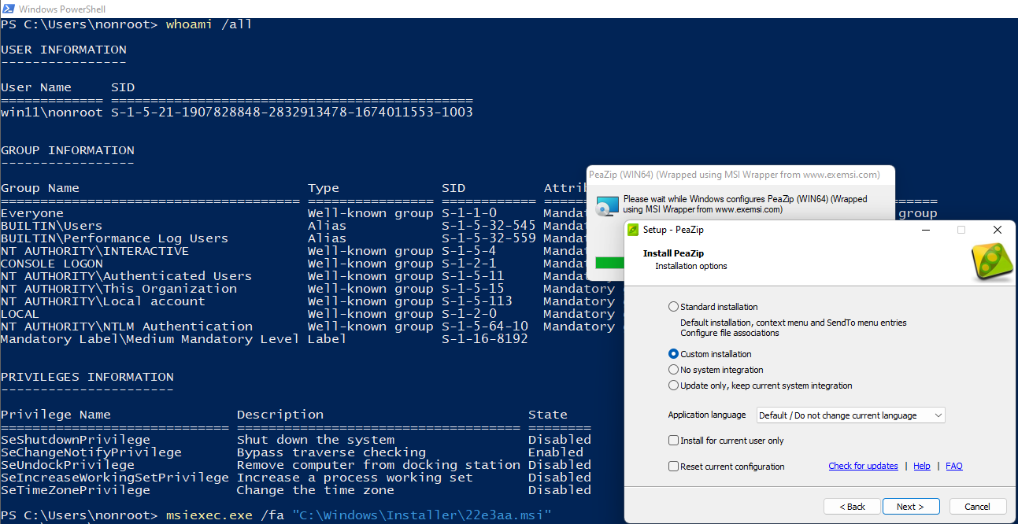Click 'Everyone' group name
Screen dimensions: 1018x524
click(x=32, y=213)
